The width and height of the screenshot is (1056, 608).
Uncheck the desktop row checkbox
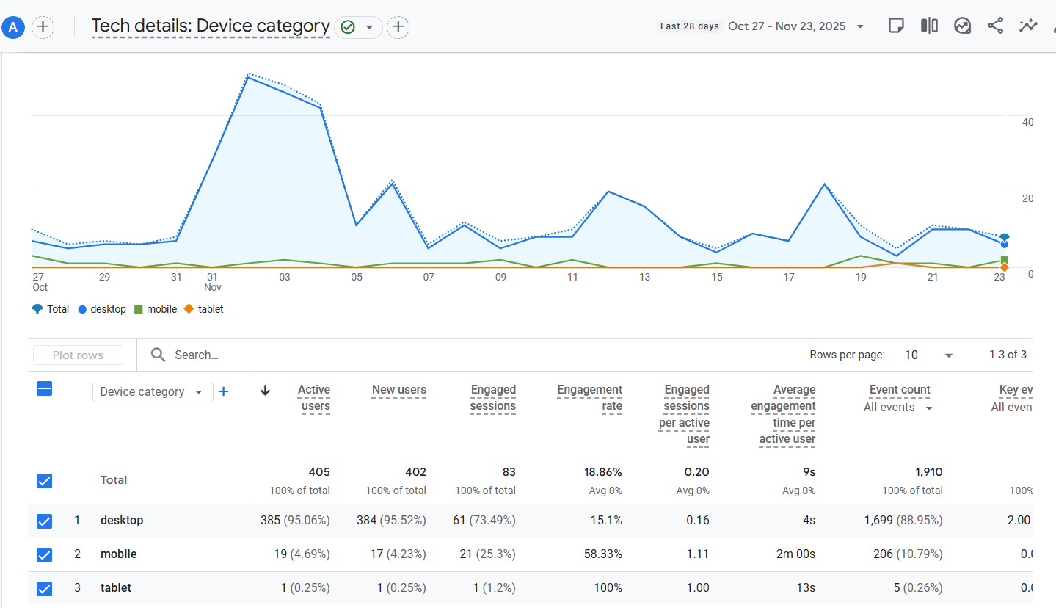coord(44,521)
